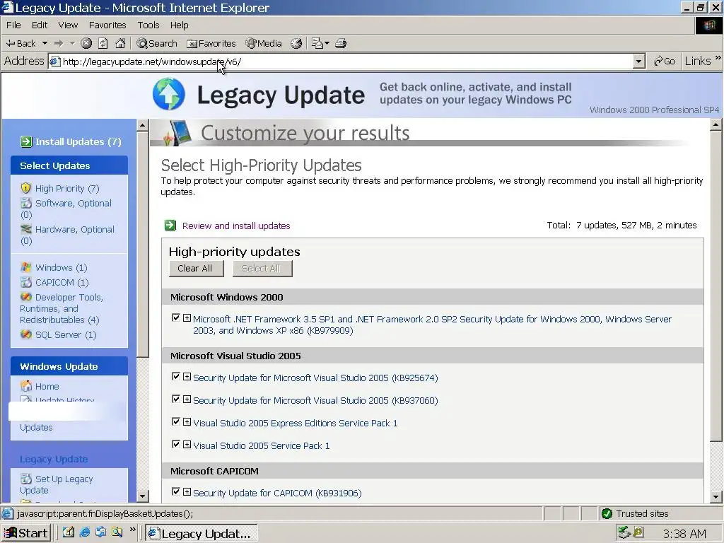The image size is (724, 543).
Task: Open the Developer Tools, Runtimes, and Redistributables link
Action: [x=62, y=308]
